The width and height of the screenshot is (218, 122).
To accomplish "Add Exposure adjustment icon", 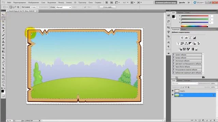I will tap(194, 38).
